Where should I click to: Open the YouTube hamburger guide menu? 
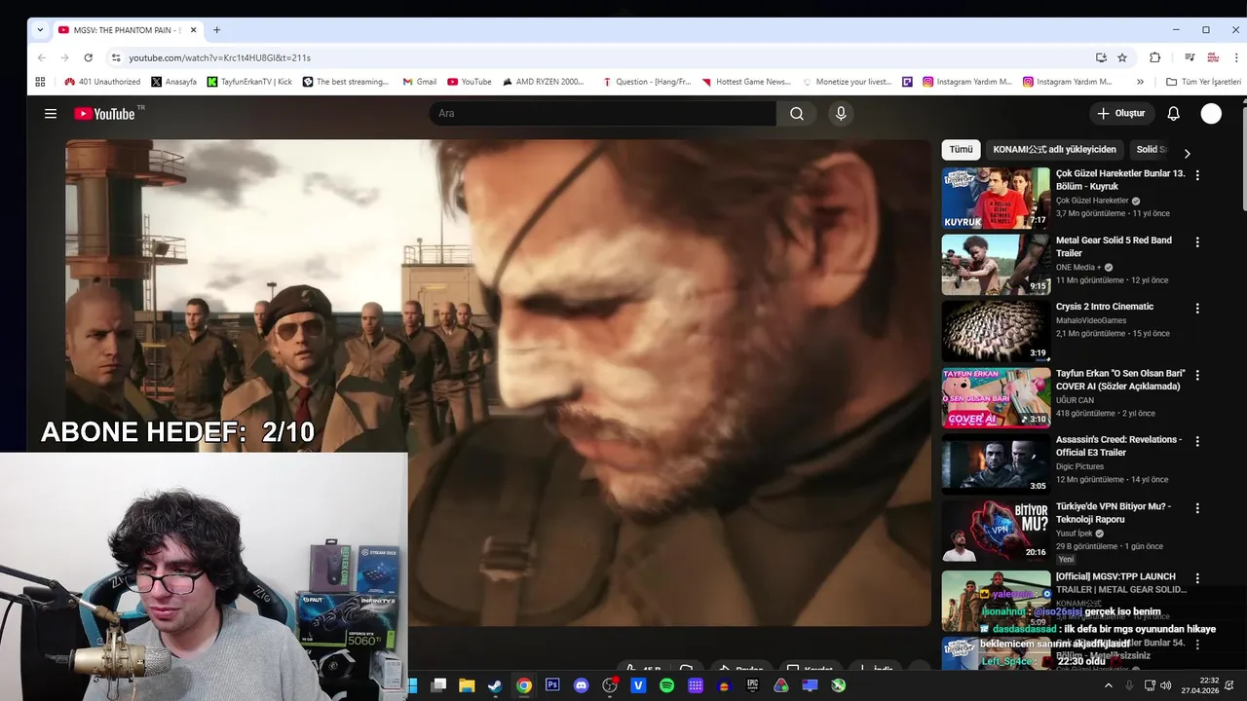pyautogui.click(x=51, y=114)
